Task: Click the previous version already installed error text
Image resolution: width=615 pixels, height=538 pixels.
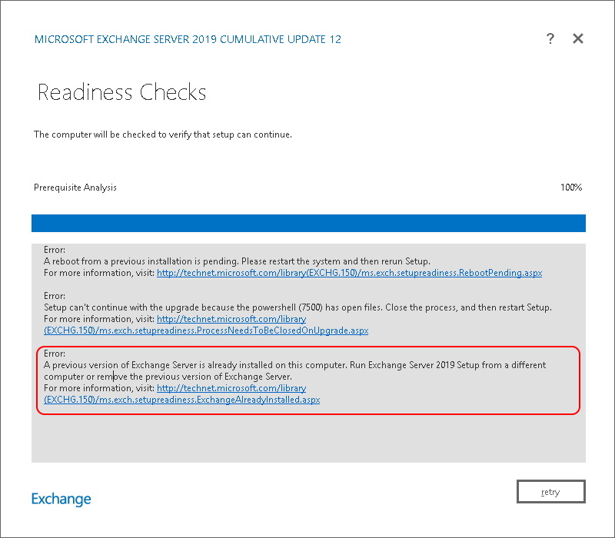Action: pyautogui.click(x=294, y=370)
